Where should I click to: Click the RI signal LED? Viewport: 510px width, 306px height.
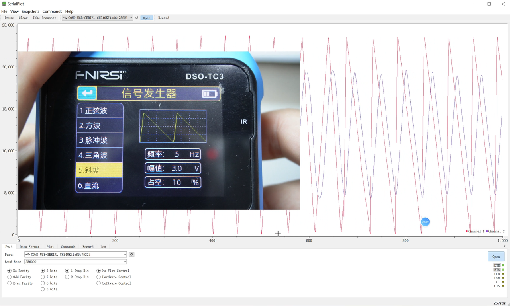pyautogui.click(x=503, y=282)
